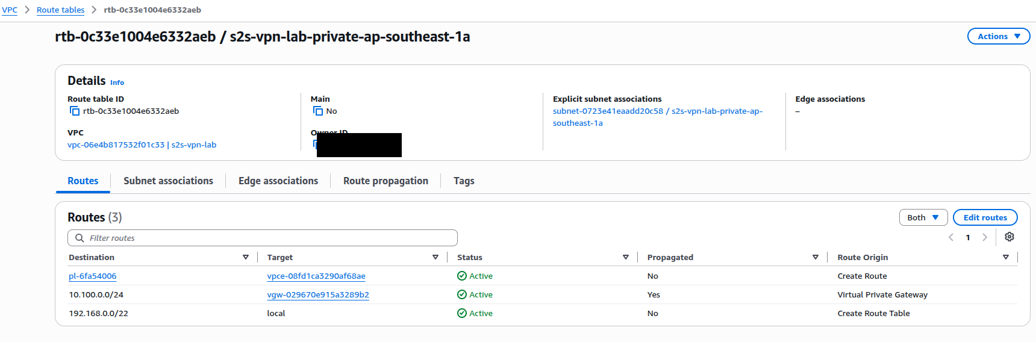The width and height of the screenshot is (1036, 342).
Task: Click the local target cell
Action: (276, 313)
